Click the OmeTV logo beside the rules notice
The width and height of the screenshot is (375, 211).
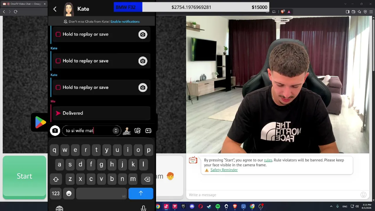click(x=193, y=160)
